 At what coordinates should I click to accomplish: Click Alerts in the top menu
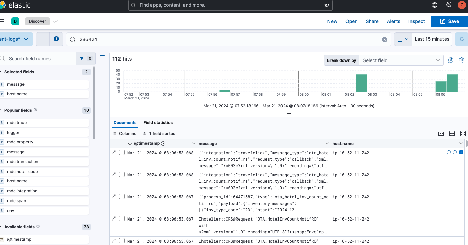coord(393,21)
